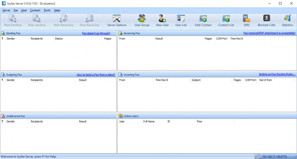Click the 'Incoming Fax' panel title text
Viewport: 297px width, 159px height.
tap(131, 75)
